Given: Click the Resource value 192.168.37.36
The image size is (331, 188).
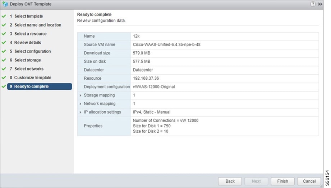Looking at the screenshot, I should coord(146,78).
